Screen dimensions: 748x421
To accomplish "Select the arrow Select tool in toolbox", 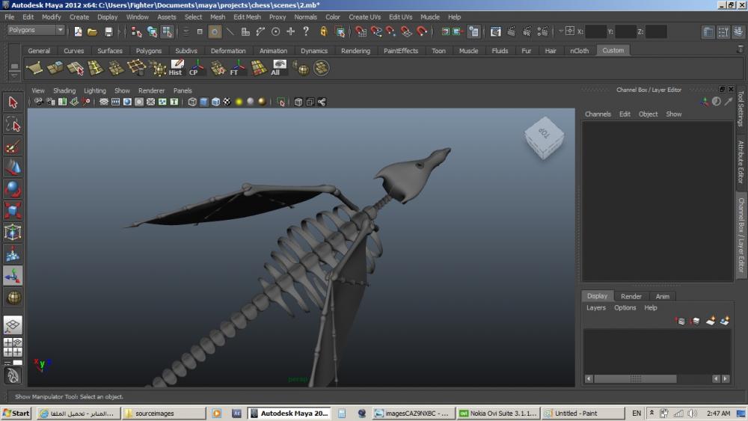I will click(x=13, y=102).
